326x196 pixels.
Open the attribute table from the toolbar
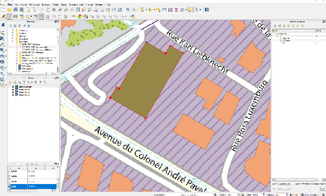point(164,10)
